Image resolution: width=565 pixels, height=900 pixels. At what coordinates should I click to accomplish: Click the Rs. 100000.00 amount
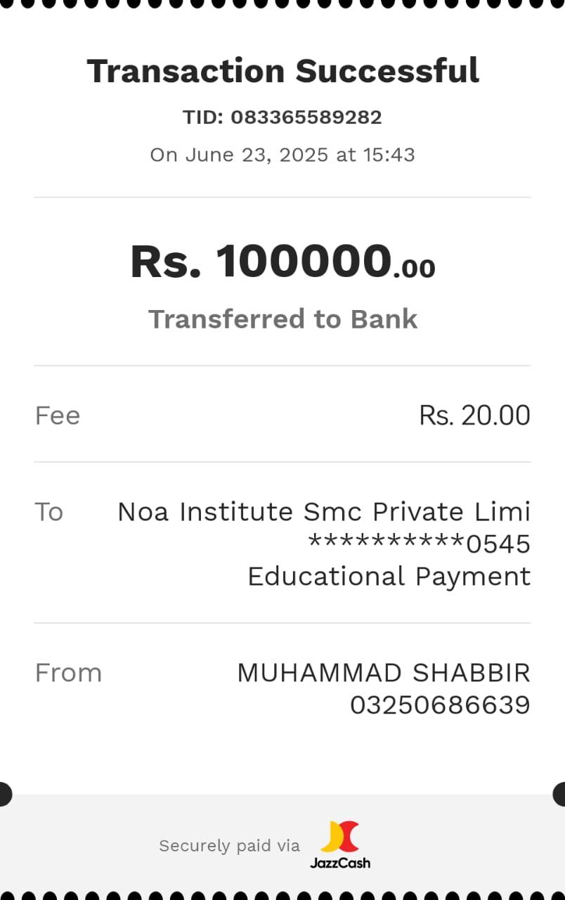pyautogui.click(x=282, y=262)
